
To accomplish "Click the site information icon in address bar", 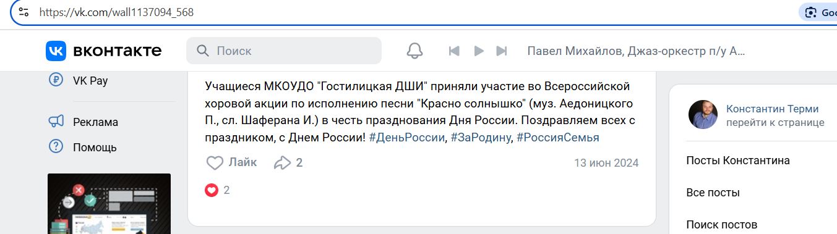I will click(24, 12).
